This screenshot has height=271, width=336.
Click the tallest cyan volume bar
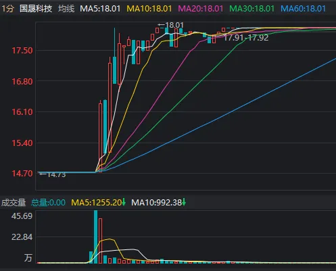pos(96,237)
